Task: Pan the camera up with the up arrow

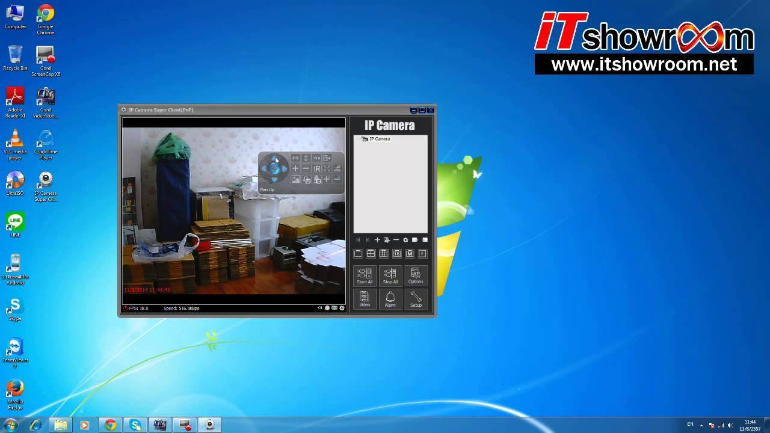Action: [x=274, y=158]
